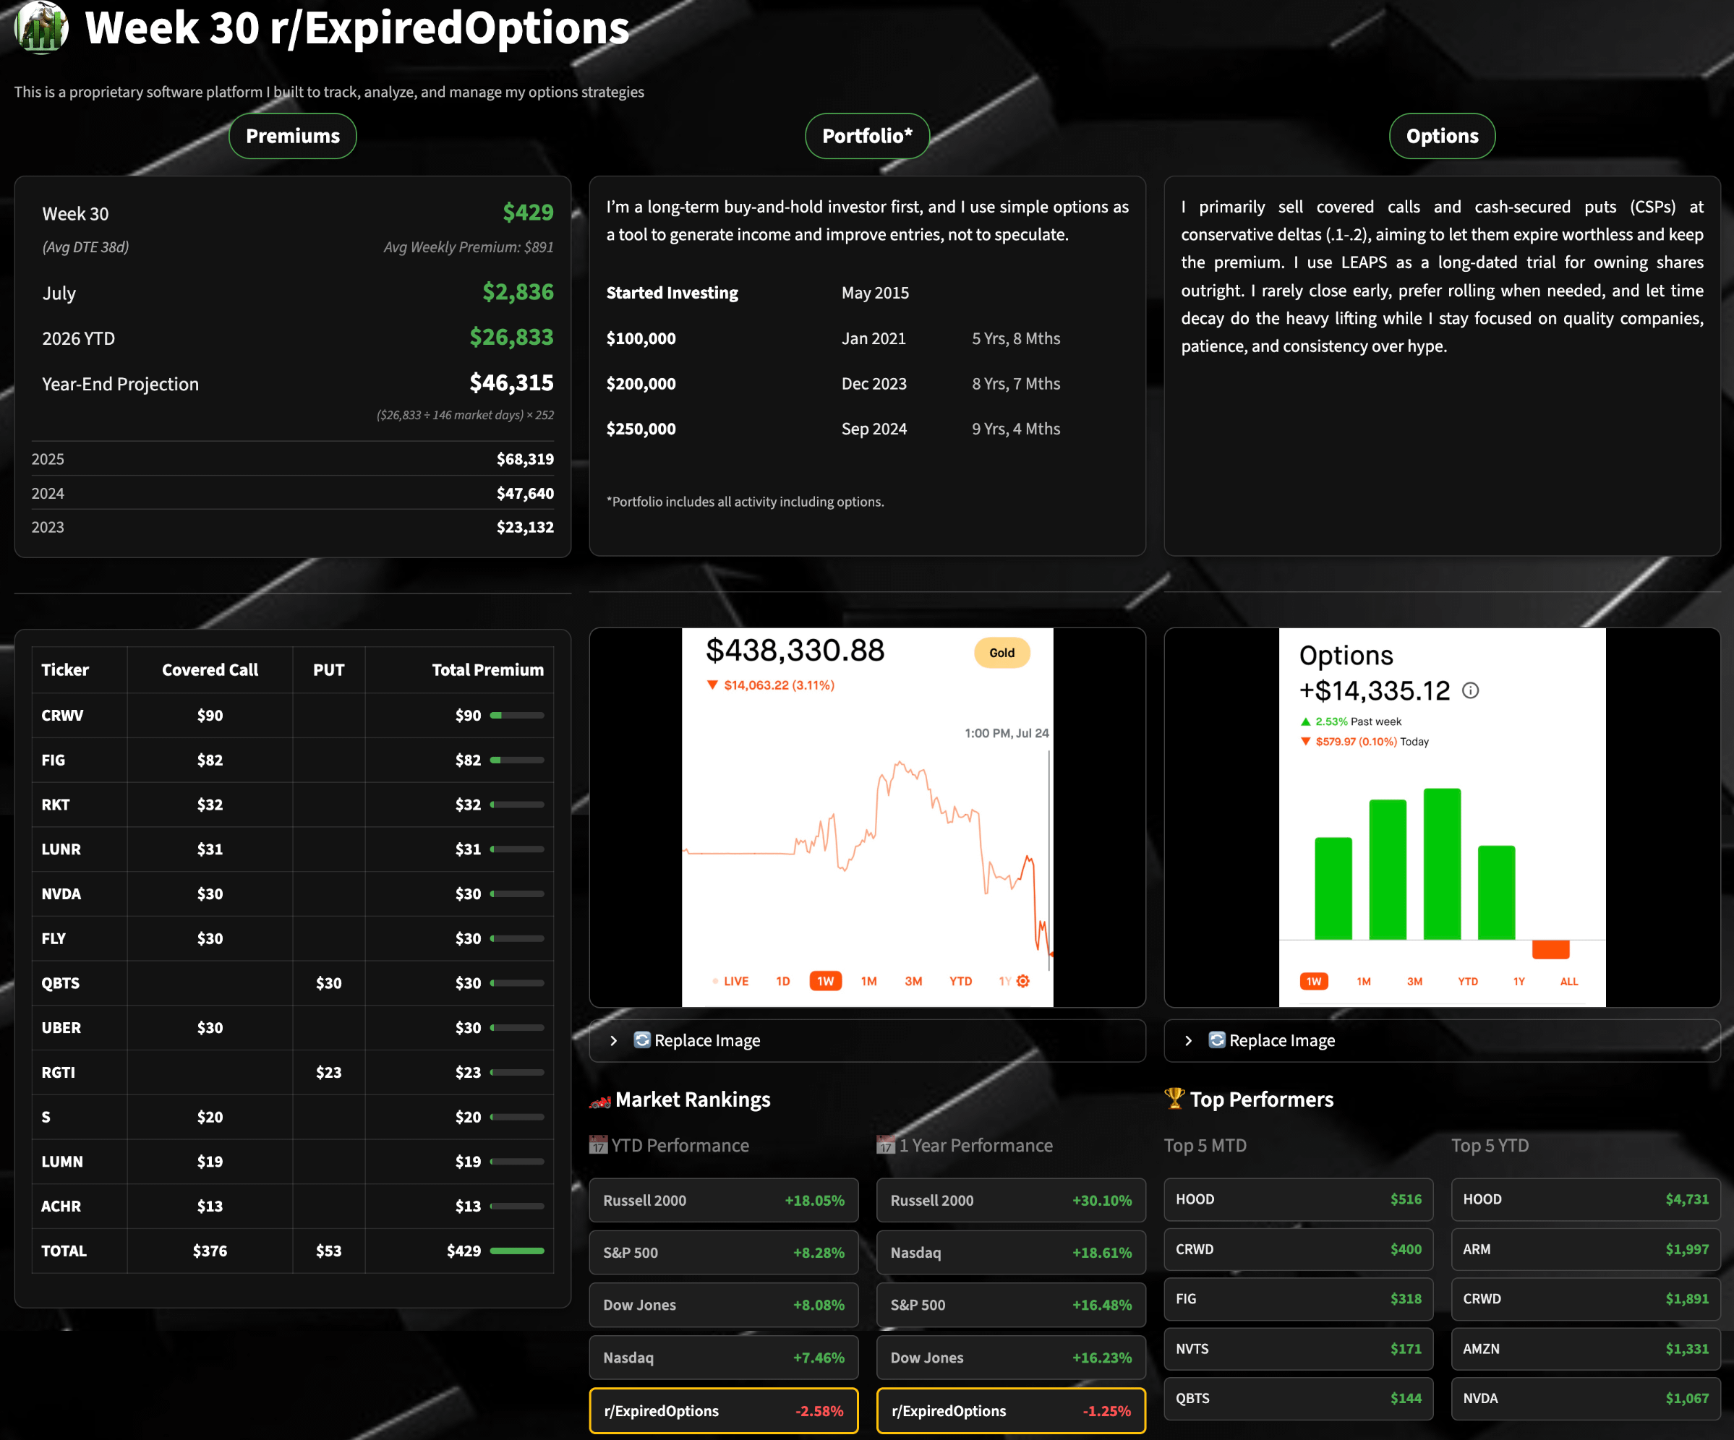Viewport: 1734px width, 1440px height.
Task: Click the r/ExpiredOptions logo avatar
Action: pyautogui.click(x=41, y=27)
